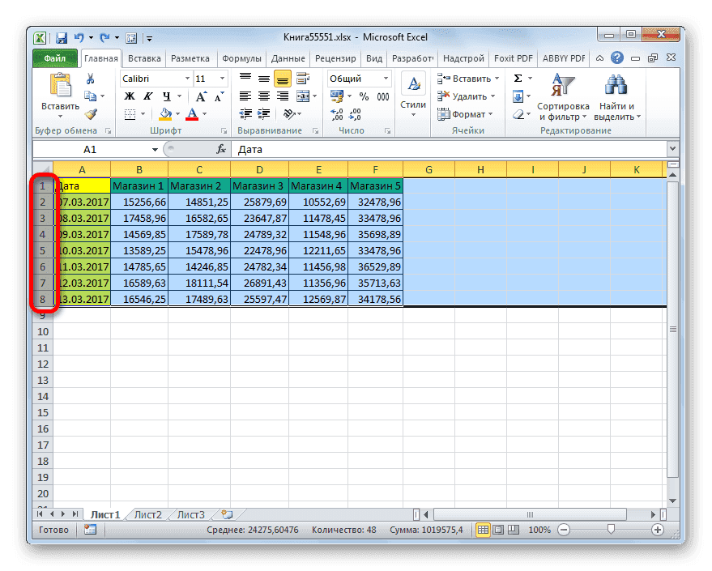Click the AutoSum (Σ) icon

[516, 78]
